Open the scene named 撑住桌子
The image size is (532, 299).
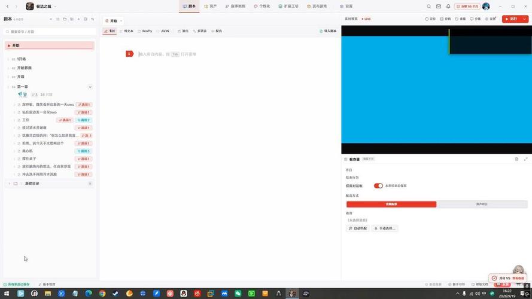29,158
